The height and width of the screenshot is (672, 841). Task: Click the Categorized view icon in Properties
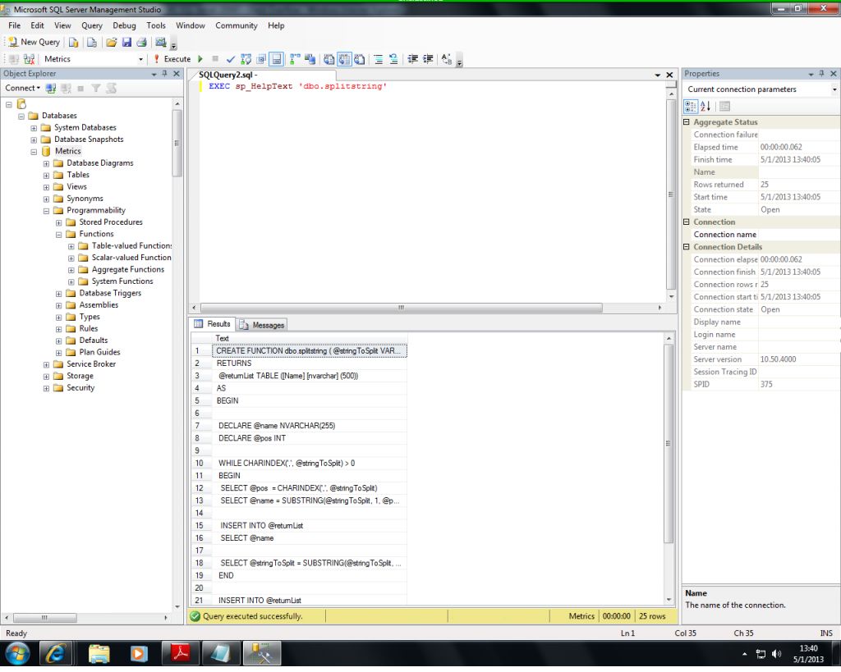(690, 106)
